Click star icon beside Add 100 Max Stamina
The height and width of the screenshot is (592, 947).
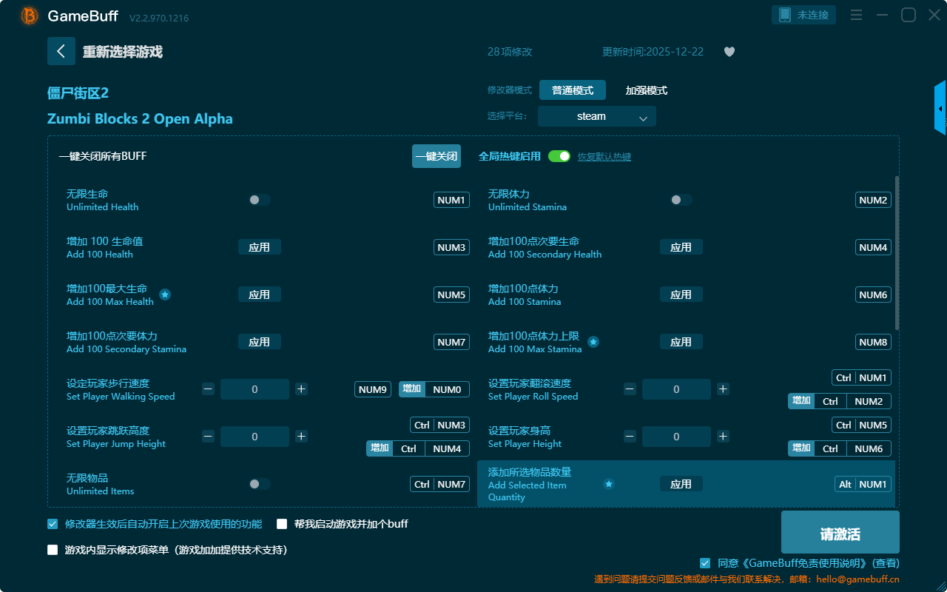(593, 342)
